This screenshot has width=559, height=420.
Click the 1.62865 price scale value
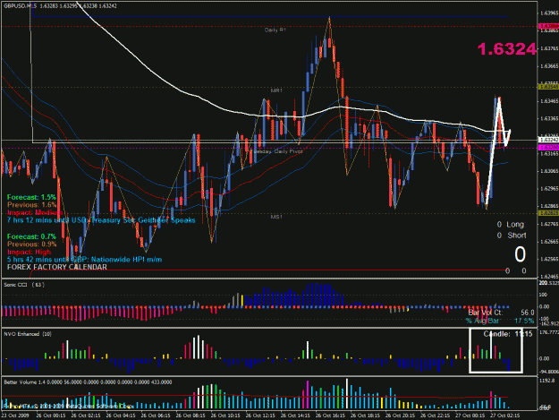pyautogui.click(x=549, y=206)
